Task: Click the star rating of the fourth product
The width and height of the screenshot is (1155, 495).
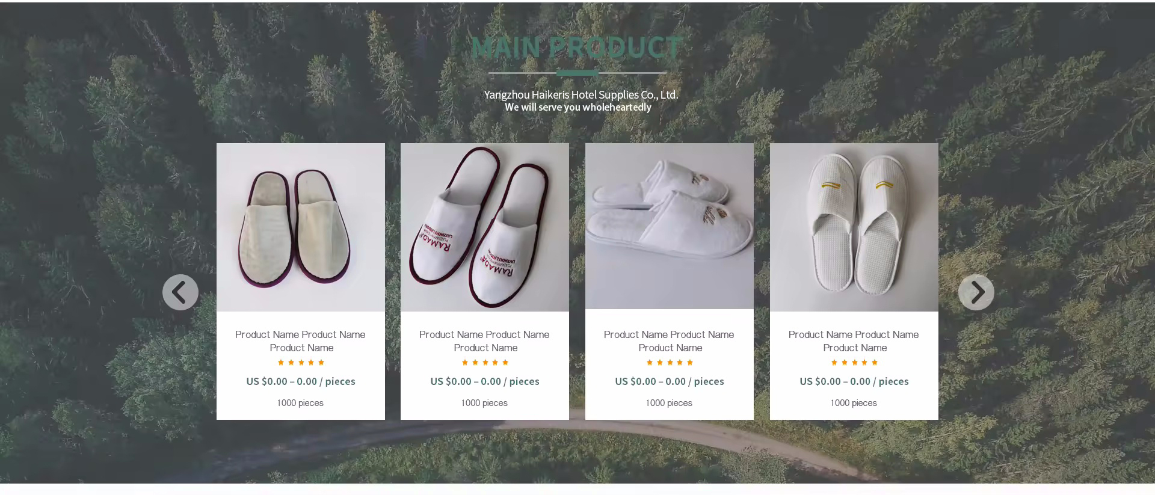Action: [x=854, y=362]
